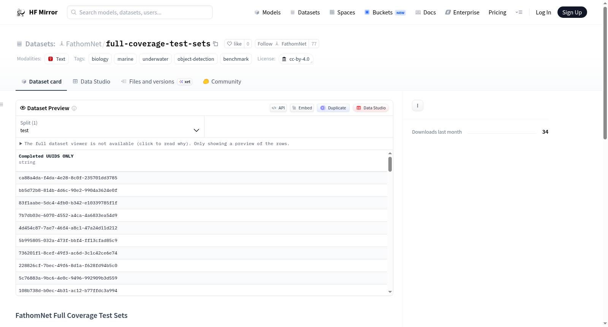This screenshot has width=608, height=327.
Task: Open the additional navigation menu icon
Action: [519, 13]
